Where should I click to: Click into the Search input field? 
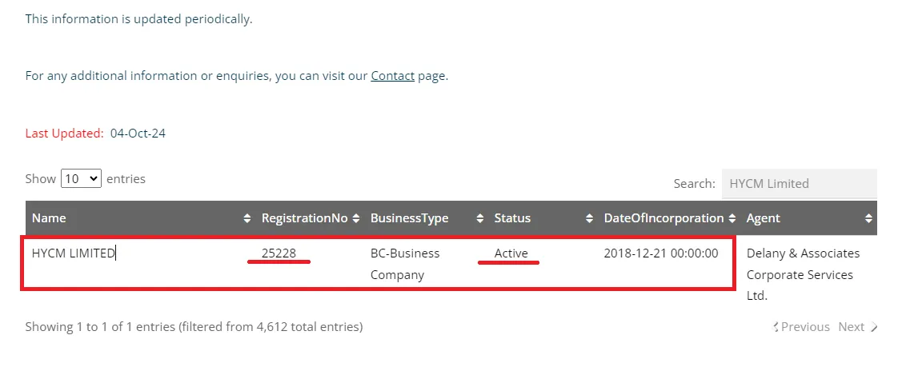click(798, 184)
